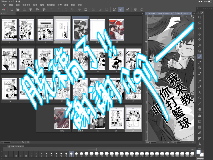Image resolution: width=213 pixels, height=160 pixels.
Task: Open the 圖層 menu
Action: pyautogui.click(x=42, y=5)
